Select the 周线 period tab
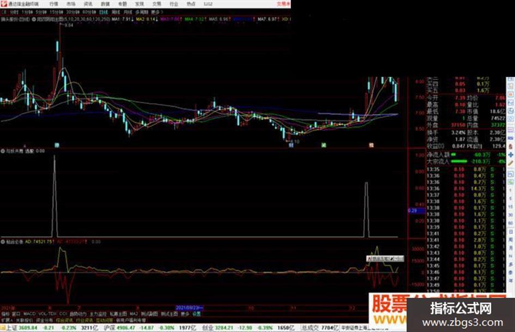 pyautogui.click(x=116, y=12)
